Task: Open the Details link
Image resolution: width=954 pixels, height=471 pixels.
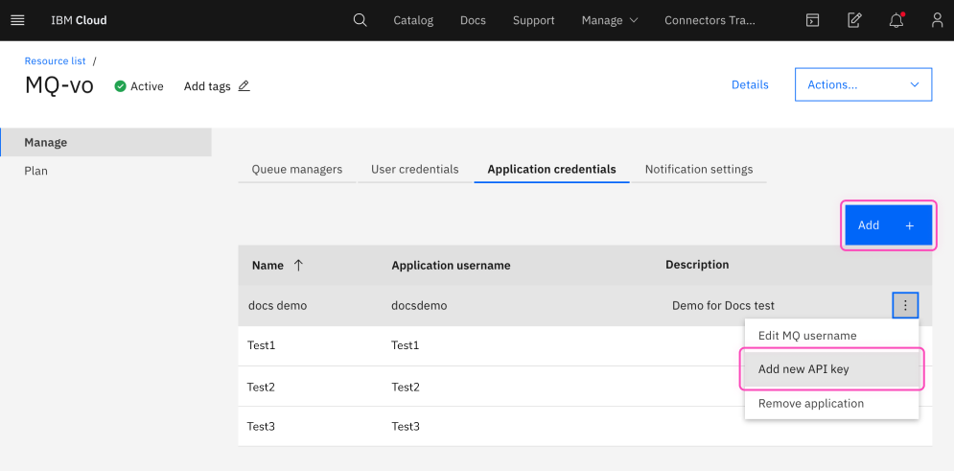Action: tap(750, 84)
